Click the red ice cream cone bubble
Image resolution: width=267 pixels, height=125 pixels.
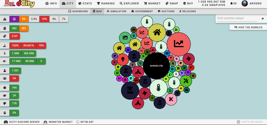coord(123,60)
